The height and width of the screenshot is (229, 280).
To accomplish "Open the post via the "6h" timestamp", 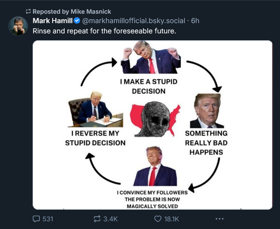I will coord(195,21).
